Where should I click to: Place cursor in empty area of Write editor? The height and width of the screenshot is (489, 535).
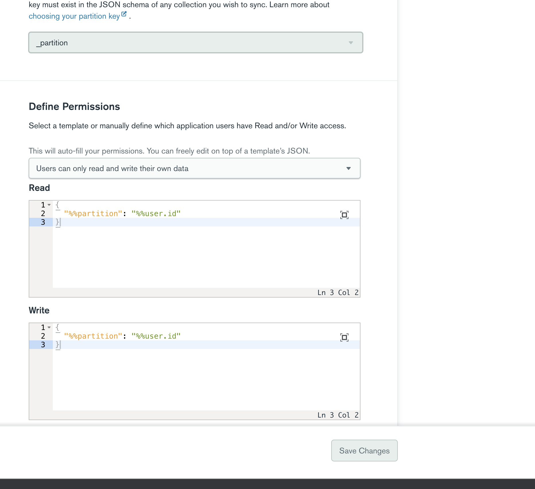point(206,379)
